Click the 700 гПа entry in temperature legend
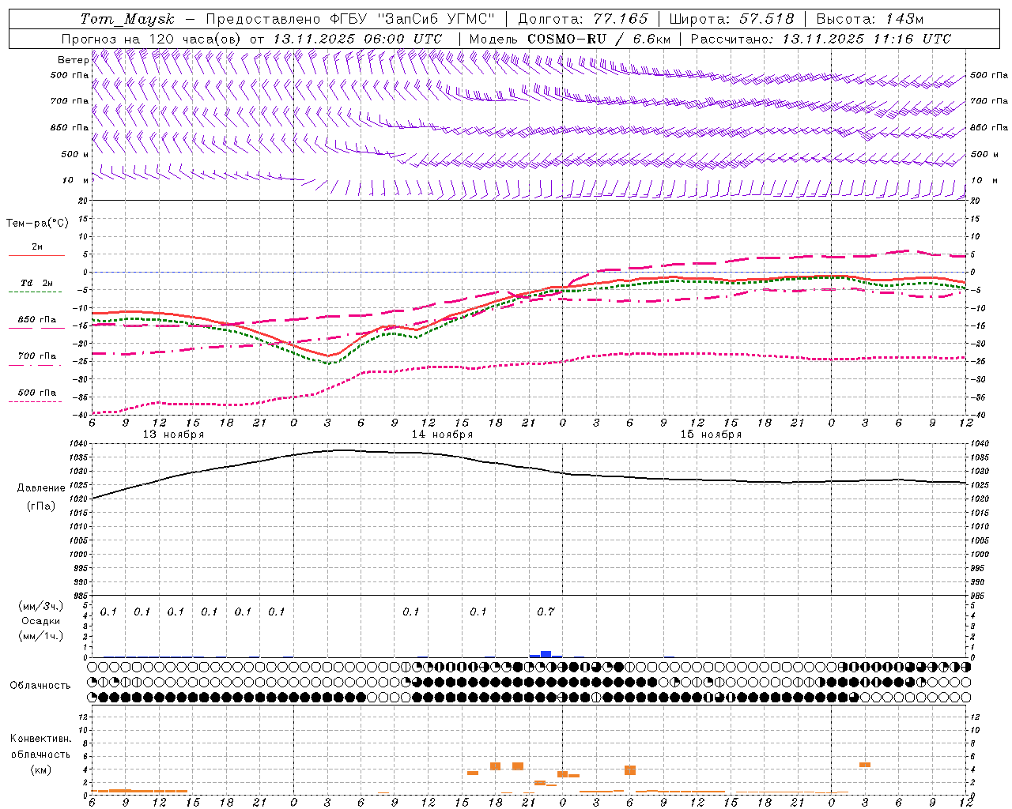This screenshot has height=809, width=1012. (37, 356)
